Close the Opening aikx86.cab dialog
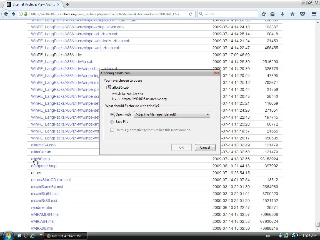Viewport: 320px width, 240px height. (216, 73)
